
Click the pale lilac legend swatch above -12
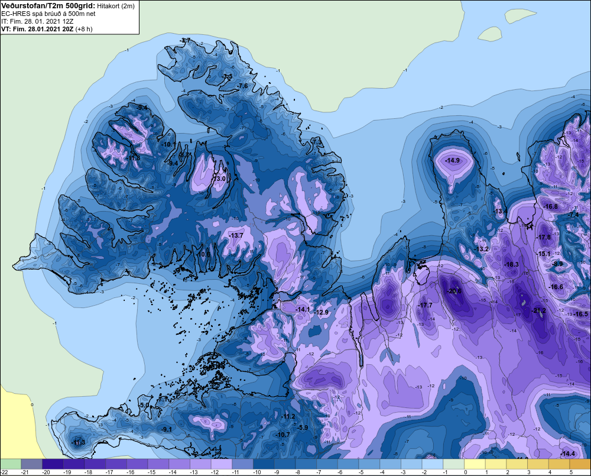pyautogui.click(x=222, y=464)
